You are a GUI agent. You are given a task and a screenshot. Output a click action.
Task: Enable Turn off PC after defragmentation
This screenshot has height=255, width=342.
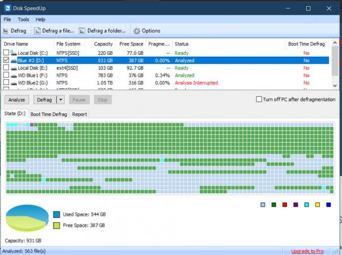click(259, 99)
